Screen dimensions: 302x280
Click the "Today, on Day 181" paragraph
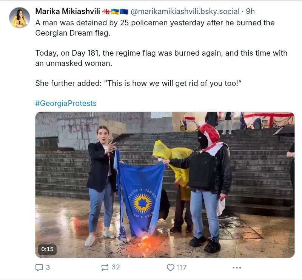(161, 58)
